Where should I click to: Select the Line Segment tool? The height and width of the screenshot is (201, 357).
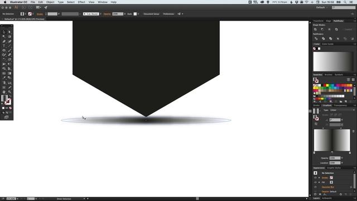9,46
